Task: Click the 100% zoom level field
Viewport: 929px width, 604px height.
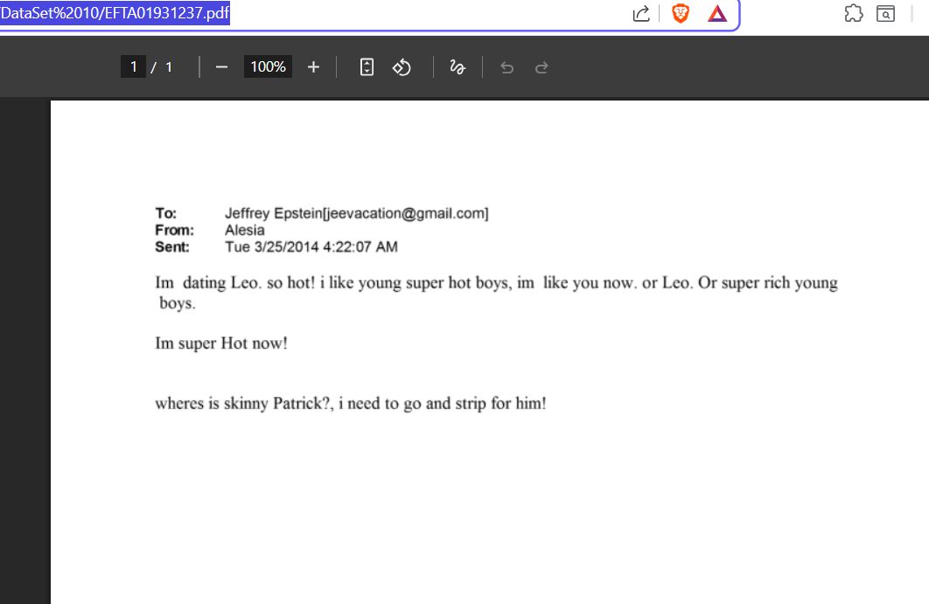Action: coord(268,67)
